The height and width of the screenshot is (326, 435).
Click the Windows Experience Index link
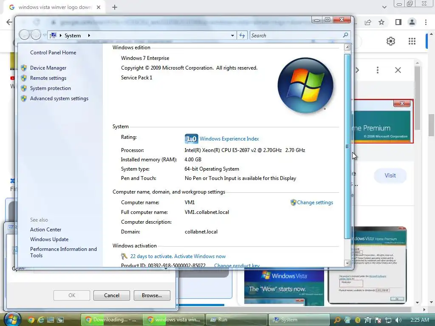tap(229, 139)
